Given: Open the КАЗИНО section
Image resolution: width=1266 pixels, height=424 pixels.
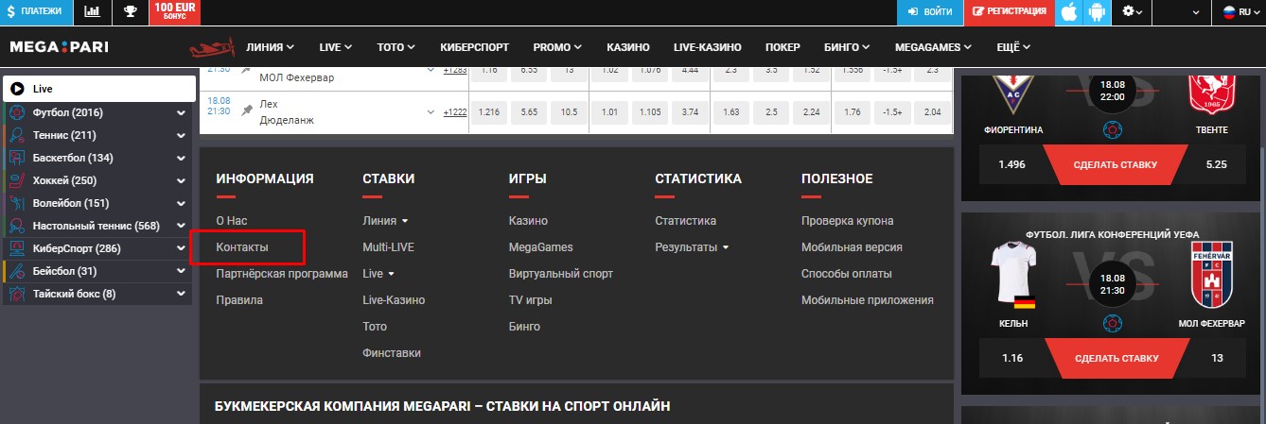Looking at the screenshot, I should pos(628,47).
